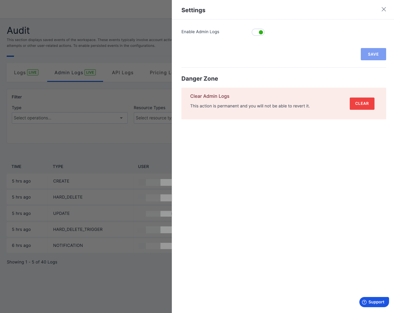Click the TIME column header

17,167
